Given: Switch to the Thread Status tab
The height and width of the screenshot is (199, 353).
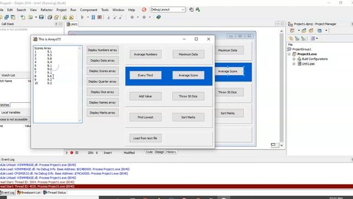Looking at the screenshot, I should tap(55, 192).
